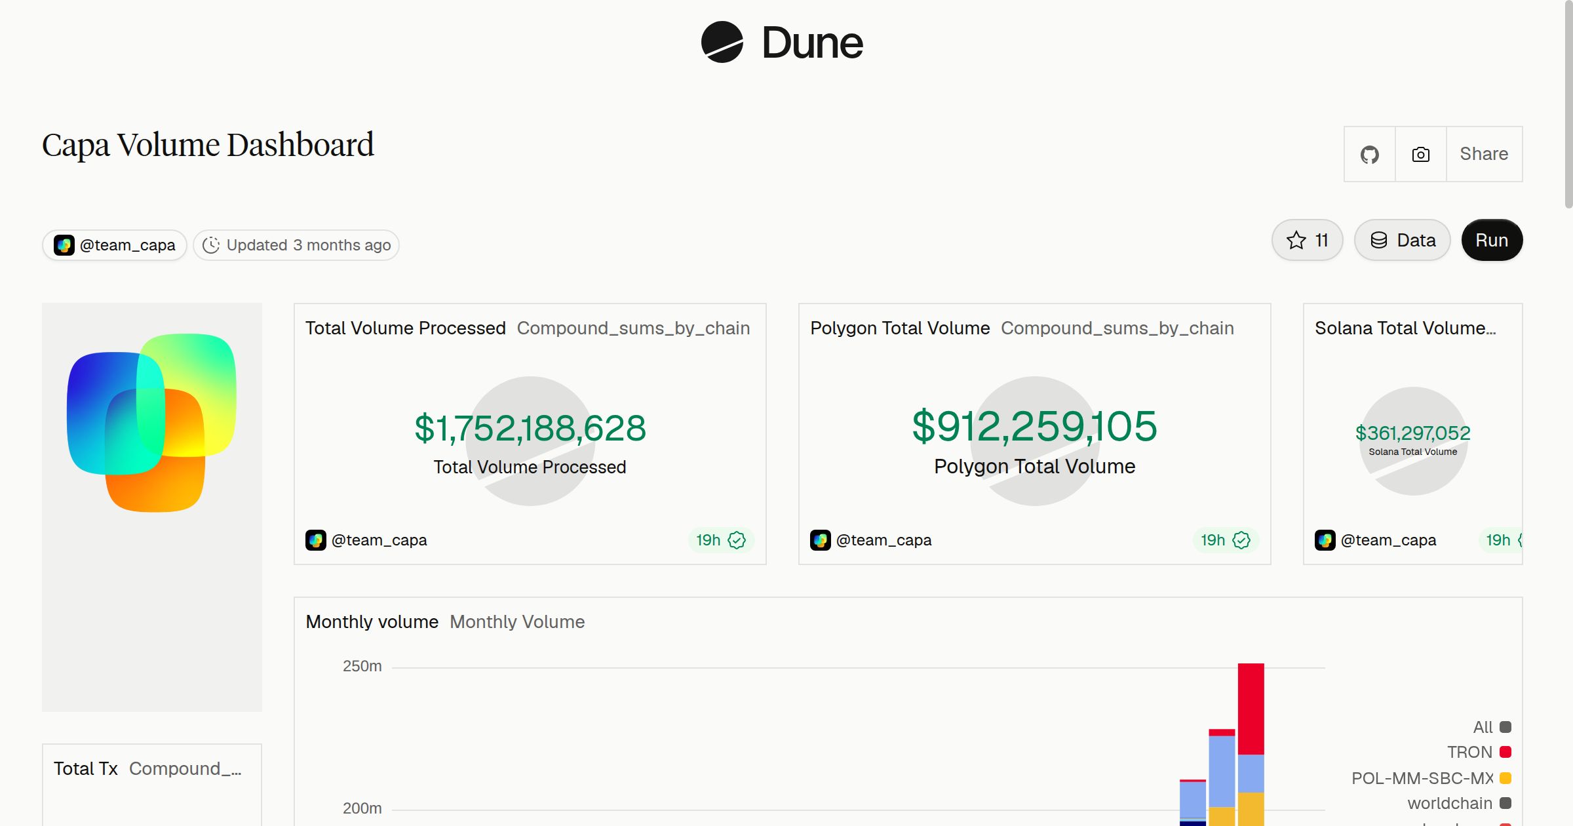Click the $912,259,105 Polygon volume value

click(1035, 426)
